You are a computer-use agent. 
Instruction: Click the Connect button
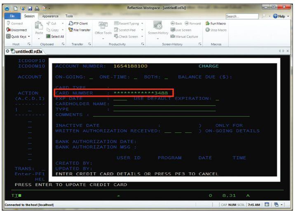[x=15, y=23]
